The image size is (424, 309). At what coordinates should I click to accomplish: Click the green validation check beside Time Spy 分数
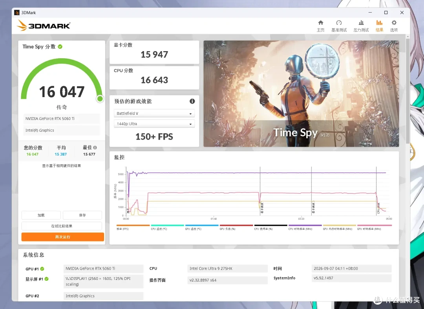click(x=60, y=46)
